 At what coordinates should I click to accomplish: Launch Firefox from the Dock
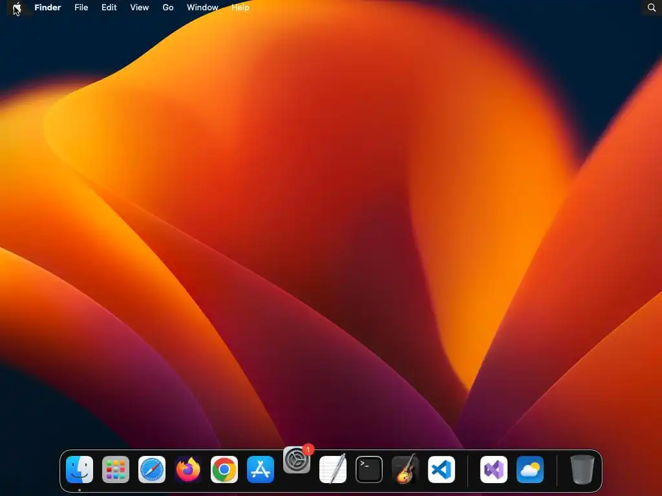(188, 470)
